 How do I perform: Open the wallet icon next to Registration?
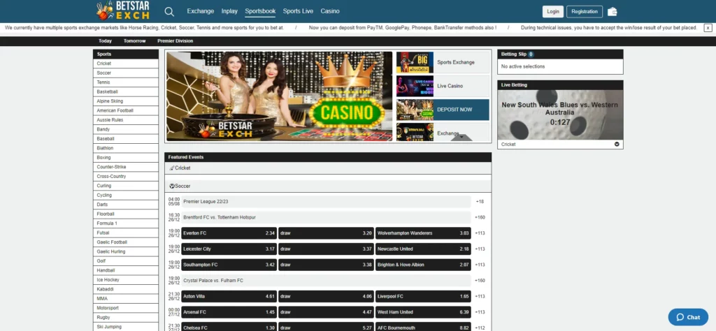[x=613, y=11]
